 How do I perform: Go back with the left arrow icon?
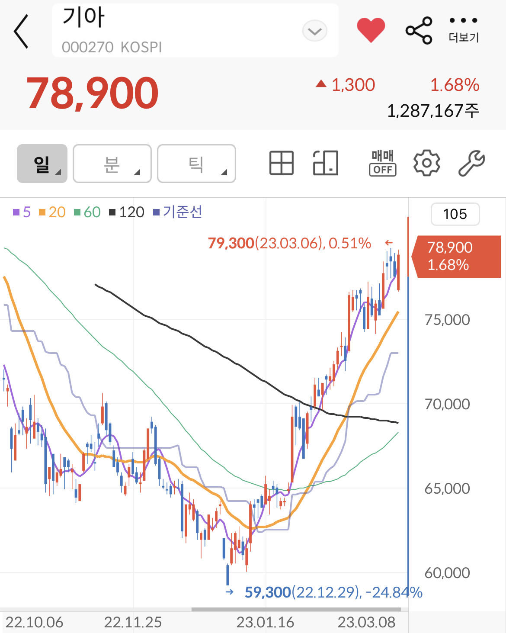click(21, 31)
